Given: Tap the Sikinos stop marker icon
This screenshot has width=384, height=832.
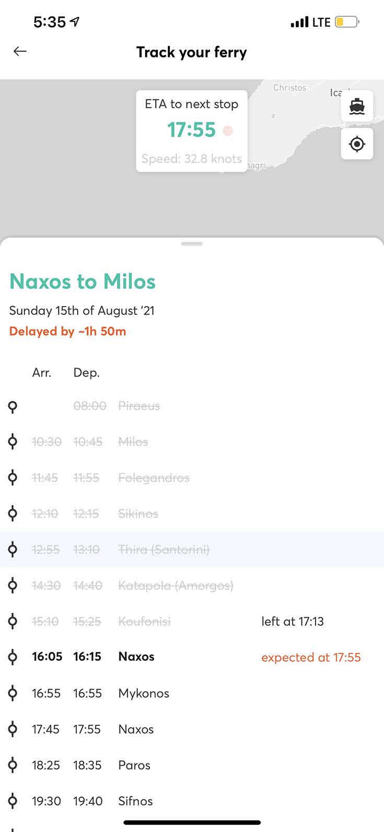Looking at the screenshot, I should point(13,514).
